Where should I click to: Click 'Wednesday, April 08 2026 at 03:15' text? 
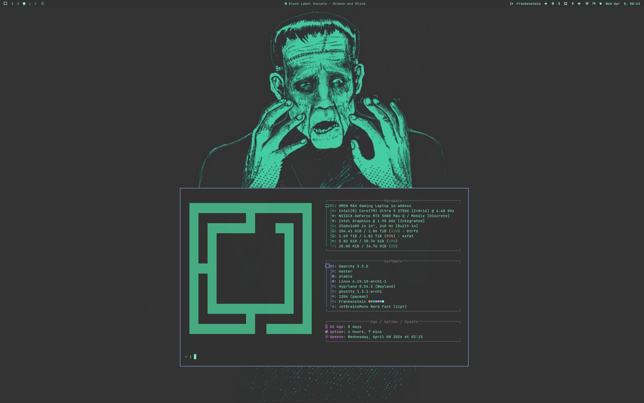click(385, 337)
